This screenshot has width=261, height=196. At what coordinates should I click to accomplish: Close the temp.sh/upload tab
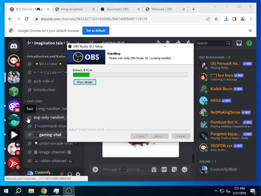94,9
